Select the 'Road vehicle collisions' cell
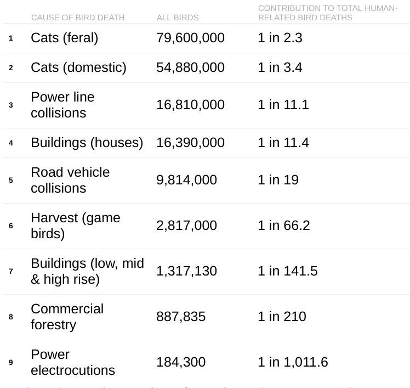This screenshot has width=410, height=388. coord(70,180)
